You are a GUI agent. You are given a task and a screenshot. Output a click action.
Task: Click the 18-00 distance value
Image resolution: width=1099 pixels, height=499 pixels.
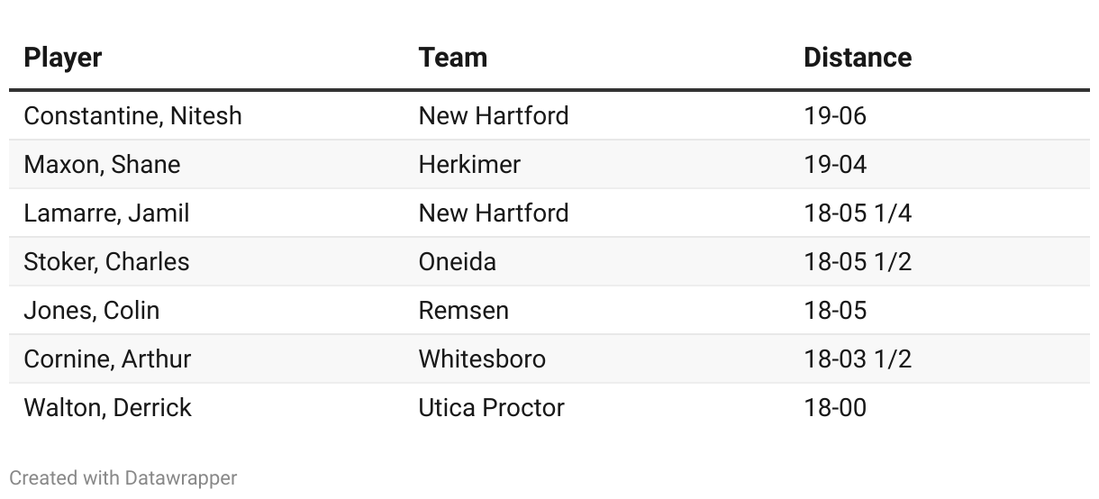pyautogui.click(x=835, y=408)
